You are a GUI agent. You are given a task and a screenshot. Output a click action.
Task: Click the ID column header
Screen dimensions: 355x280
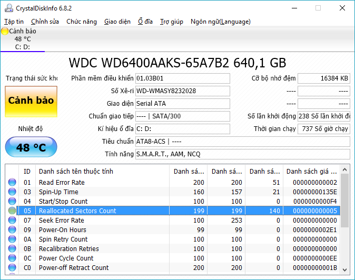coord(27,172)
